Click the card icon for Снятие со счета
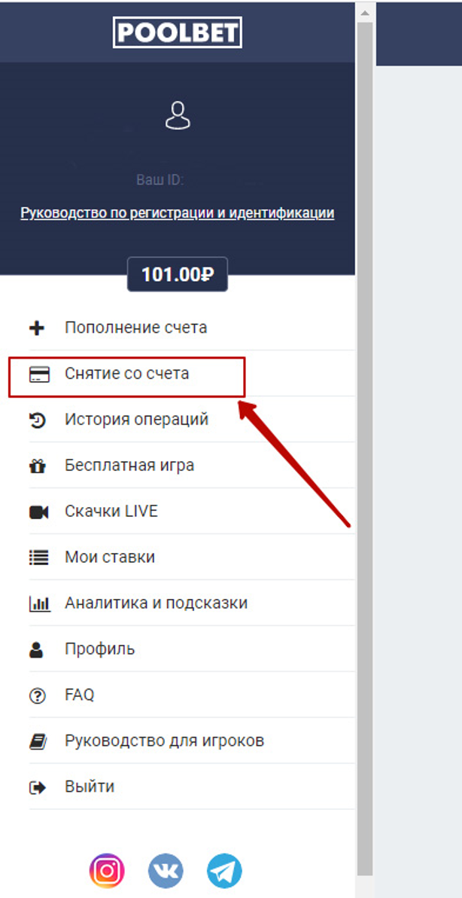Screen dimensions: 462x898 [38, 374]
